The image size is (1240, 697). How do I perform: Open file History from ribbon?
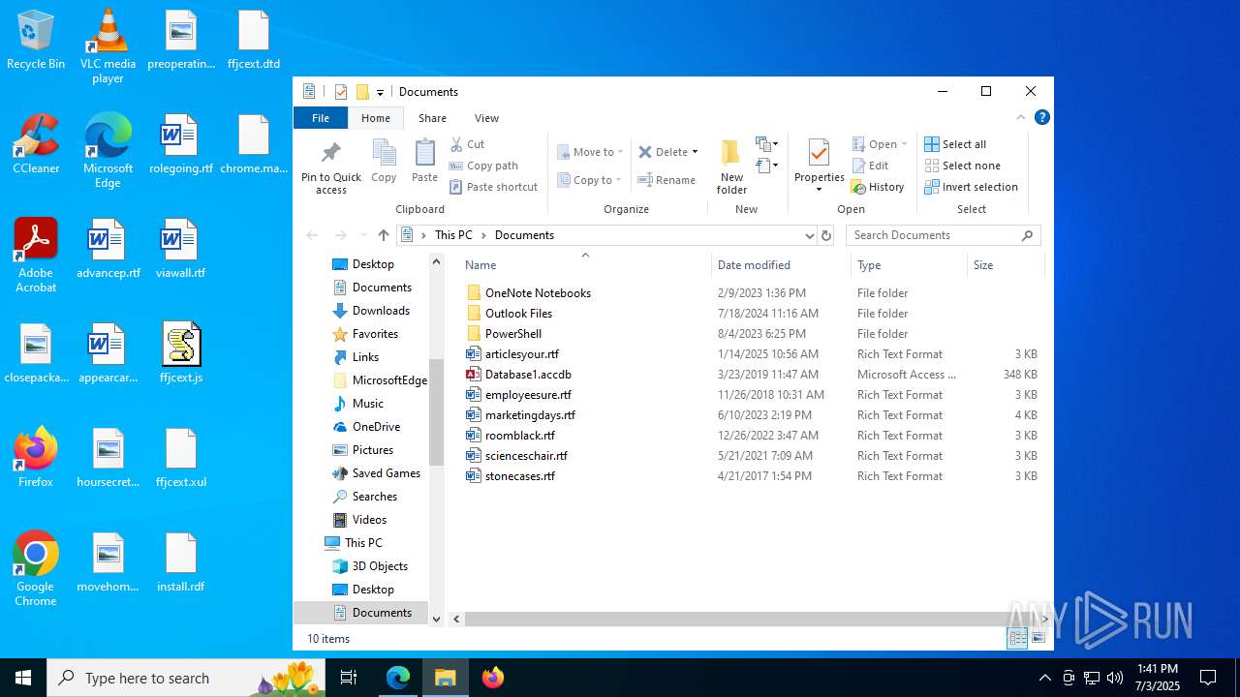click(878, 187)
